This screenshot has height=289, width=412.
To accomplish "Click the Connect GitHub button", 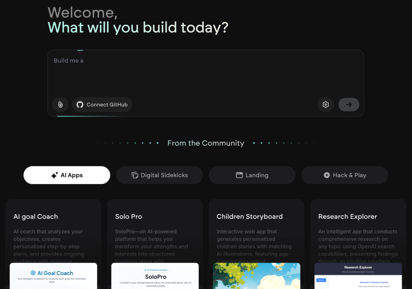I will [102, 104].
